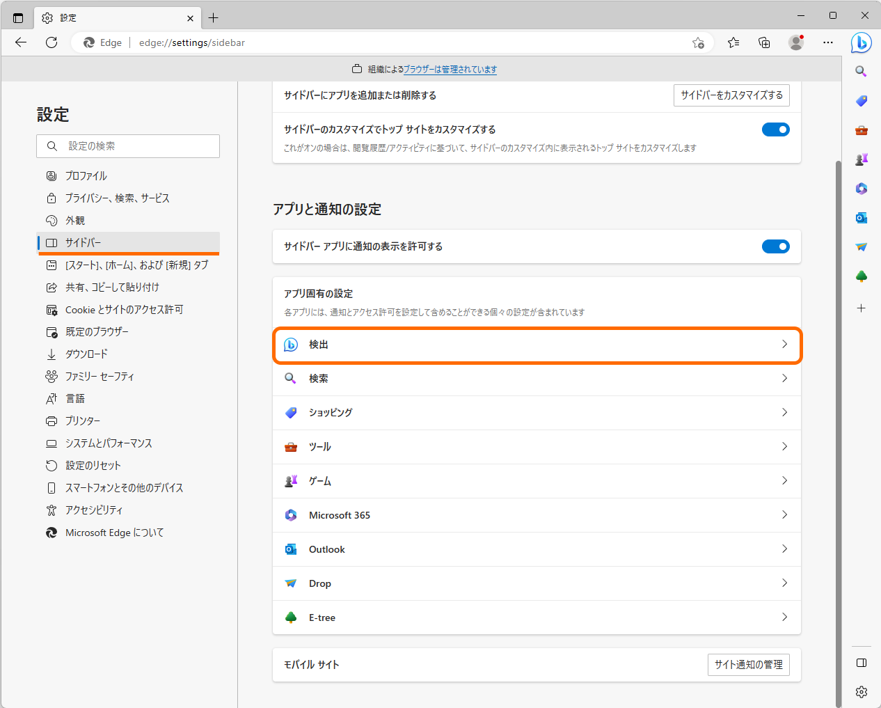Expand the 検出 app settings
Image resolution: width=881 pixels, height=708 pixels.
tap(537, 345)
